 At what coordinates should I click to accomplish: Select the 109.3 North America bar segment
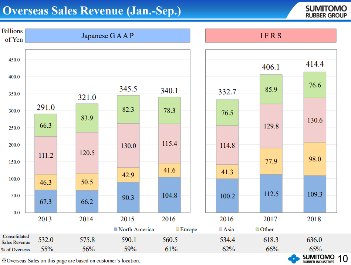315,194
